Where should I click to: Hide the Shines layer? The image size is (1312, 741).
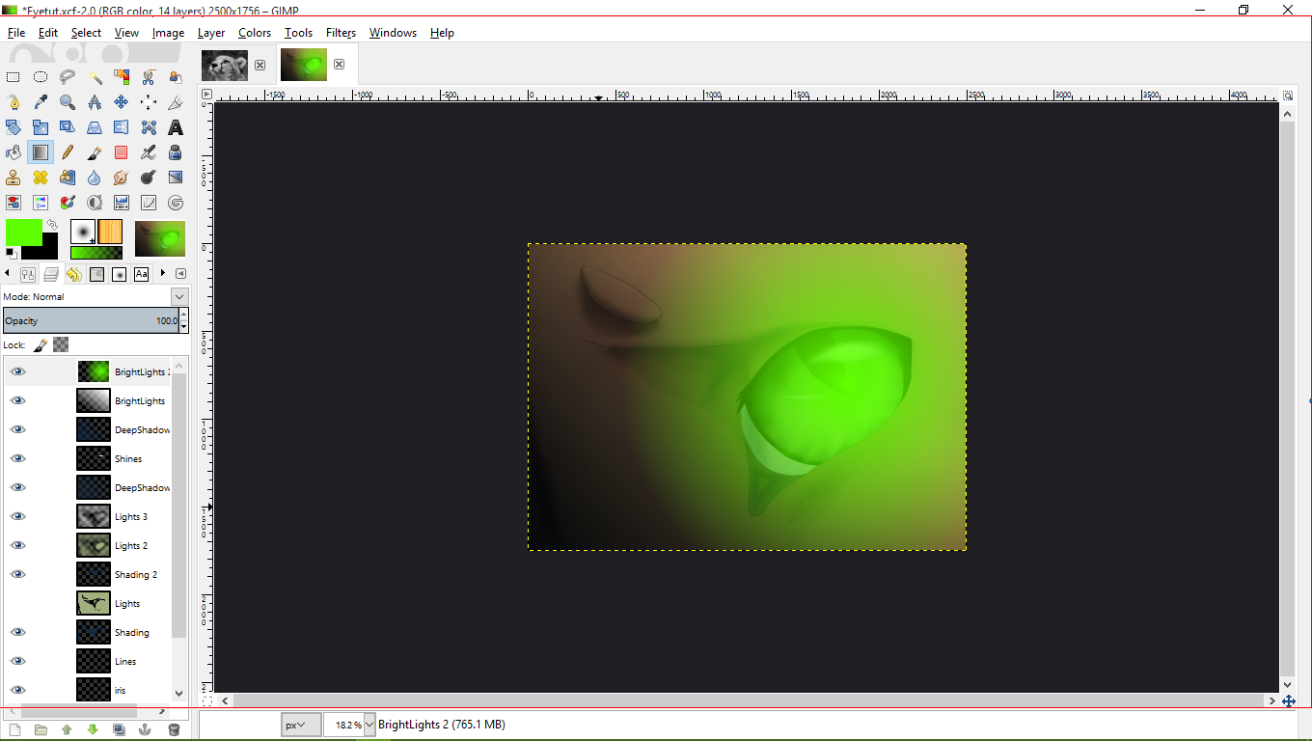coord(18,458)
